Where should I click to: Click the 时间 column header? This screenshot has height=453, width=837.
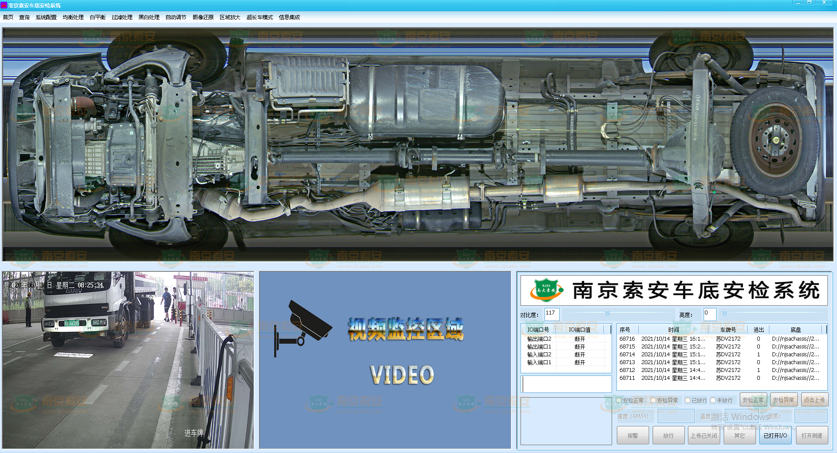pos(674,330)
